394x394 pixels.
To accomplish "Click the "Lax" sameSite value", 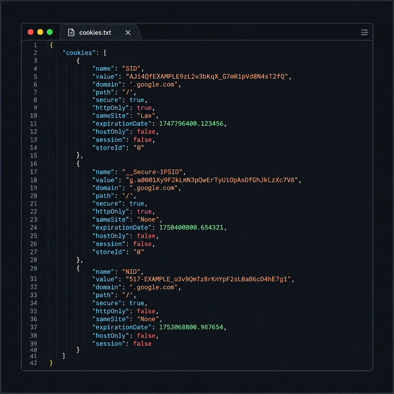I will pos(146,116).
